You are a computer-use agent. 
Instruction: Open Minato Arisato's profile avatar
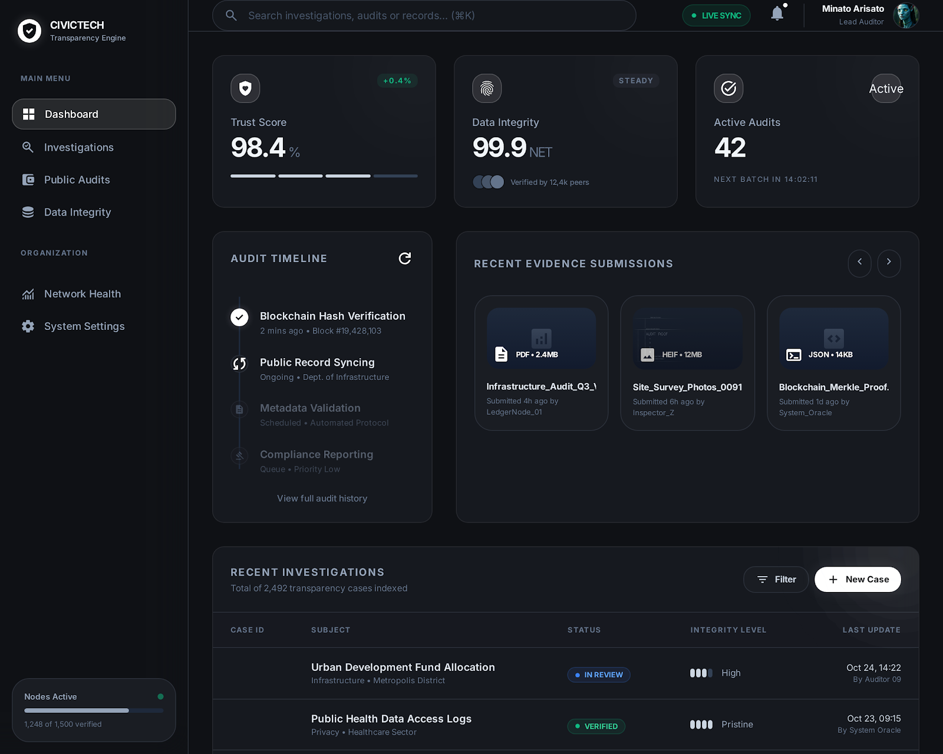[x=906, y=15]
